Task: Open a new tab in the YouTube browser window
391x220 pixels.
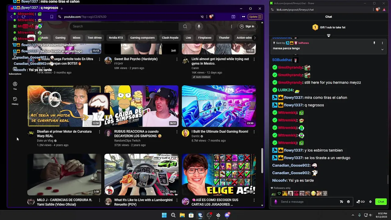Action: point(61,8)
